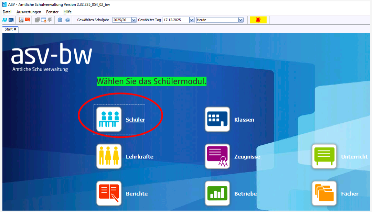Screen dimensions: 372x212
Task: Click the help question mark toolbar icon
Action: [67, 20]
